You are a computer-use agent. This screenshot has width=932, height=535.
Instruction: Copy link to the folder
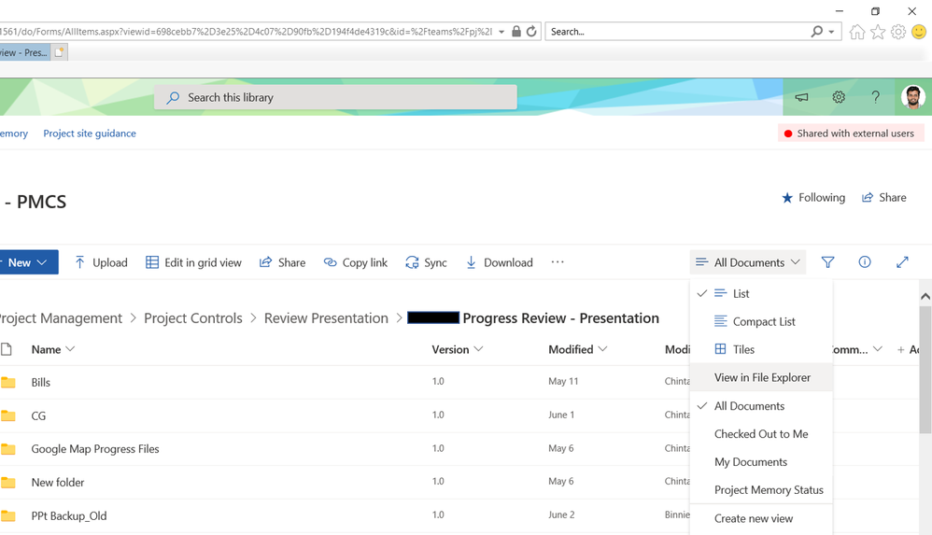356,262
